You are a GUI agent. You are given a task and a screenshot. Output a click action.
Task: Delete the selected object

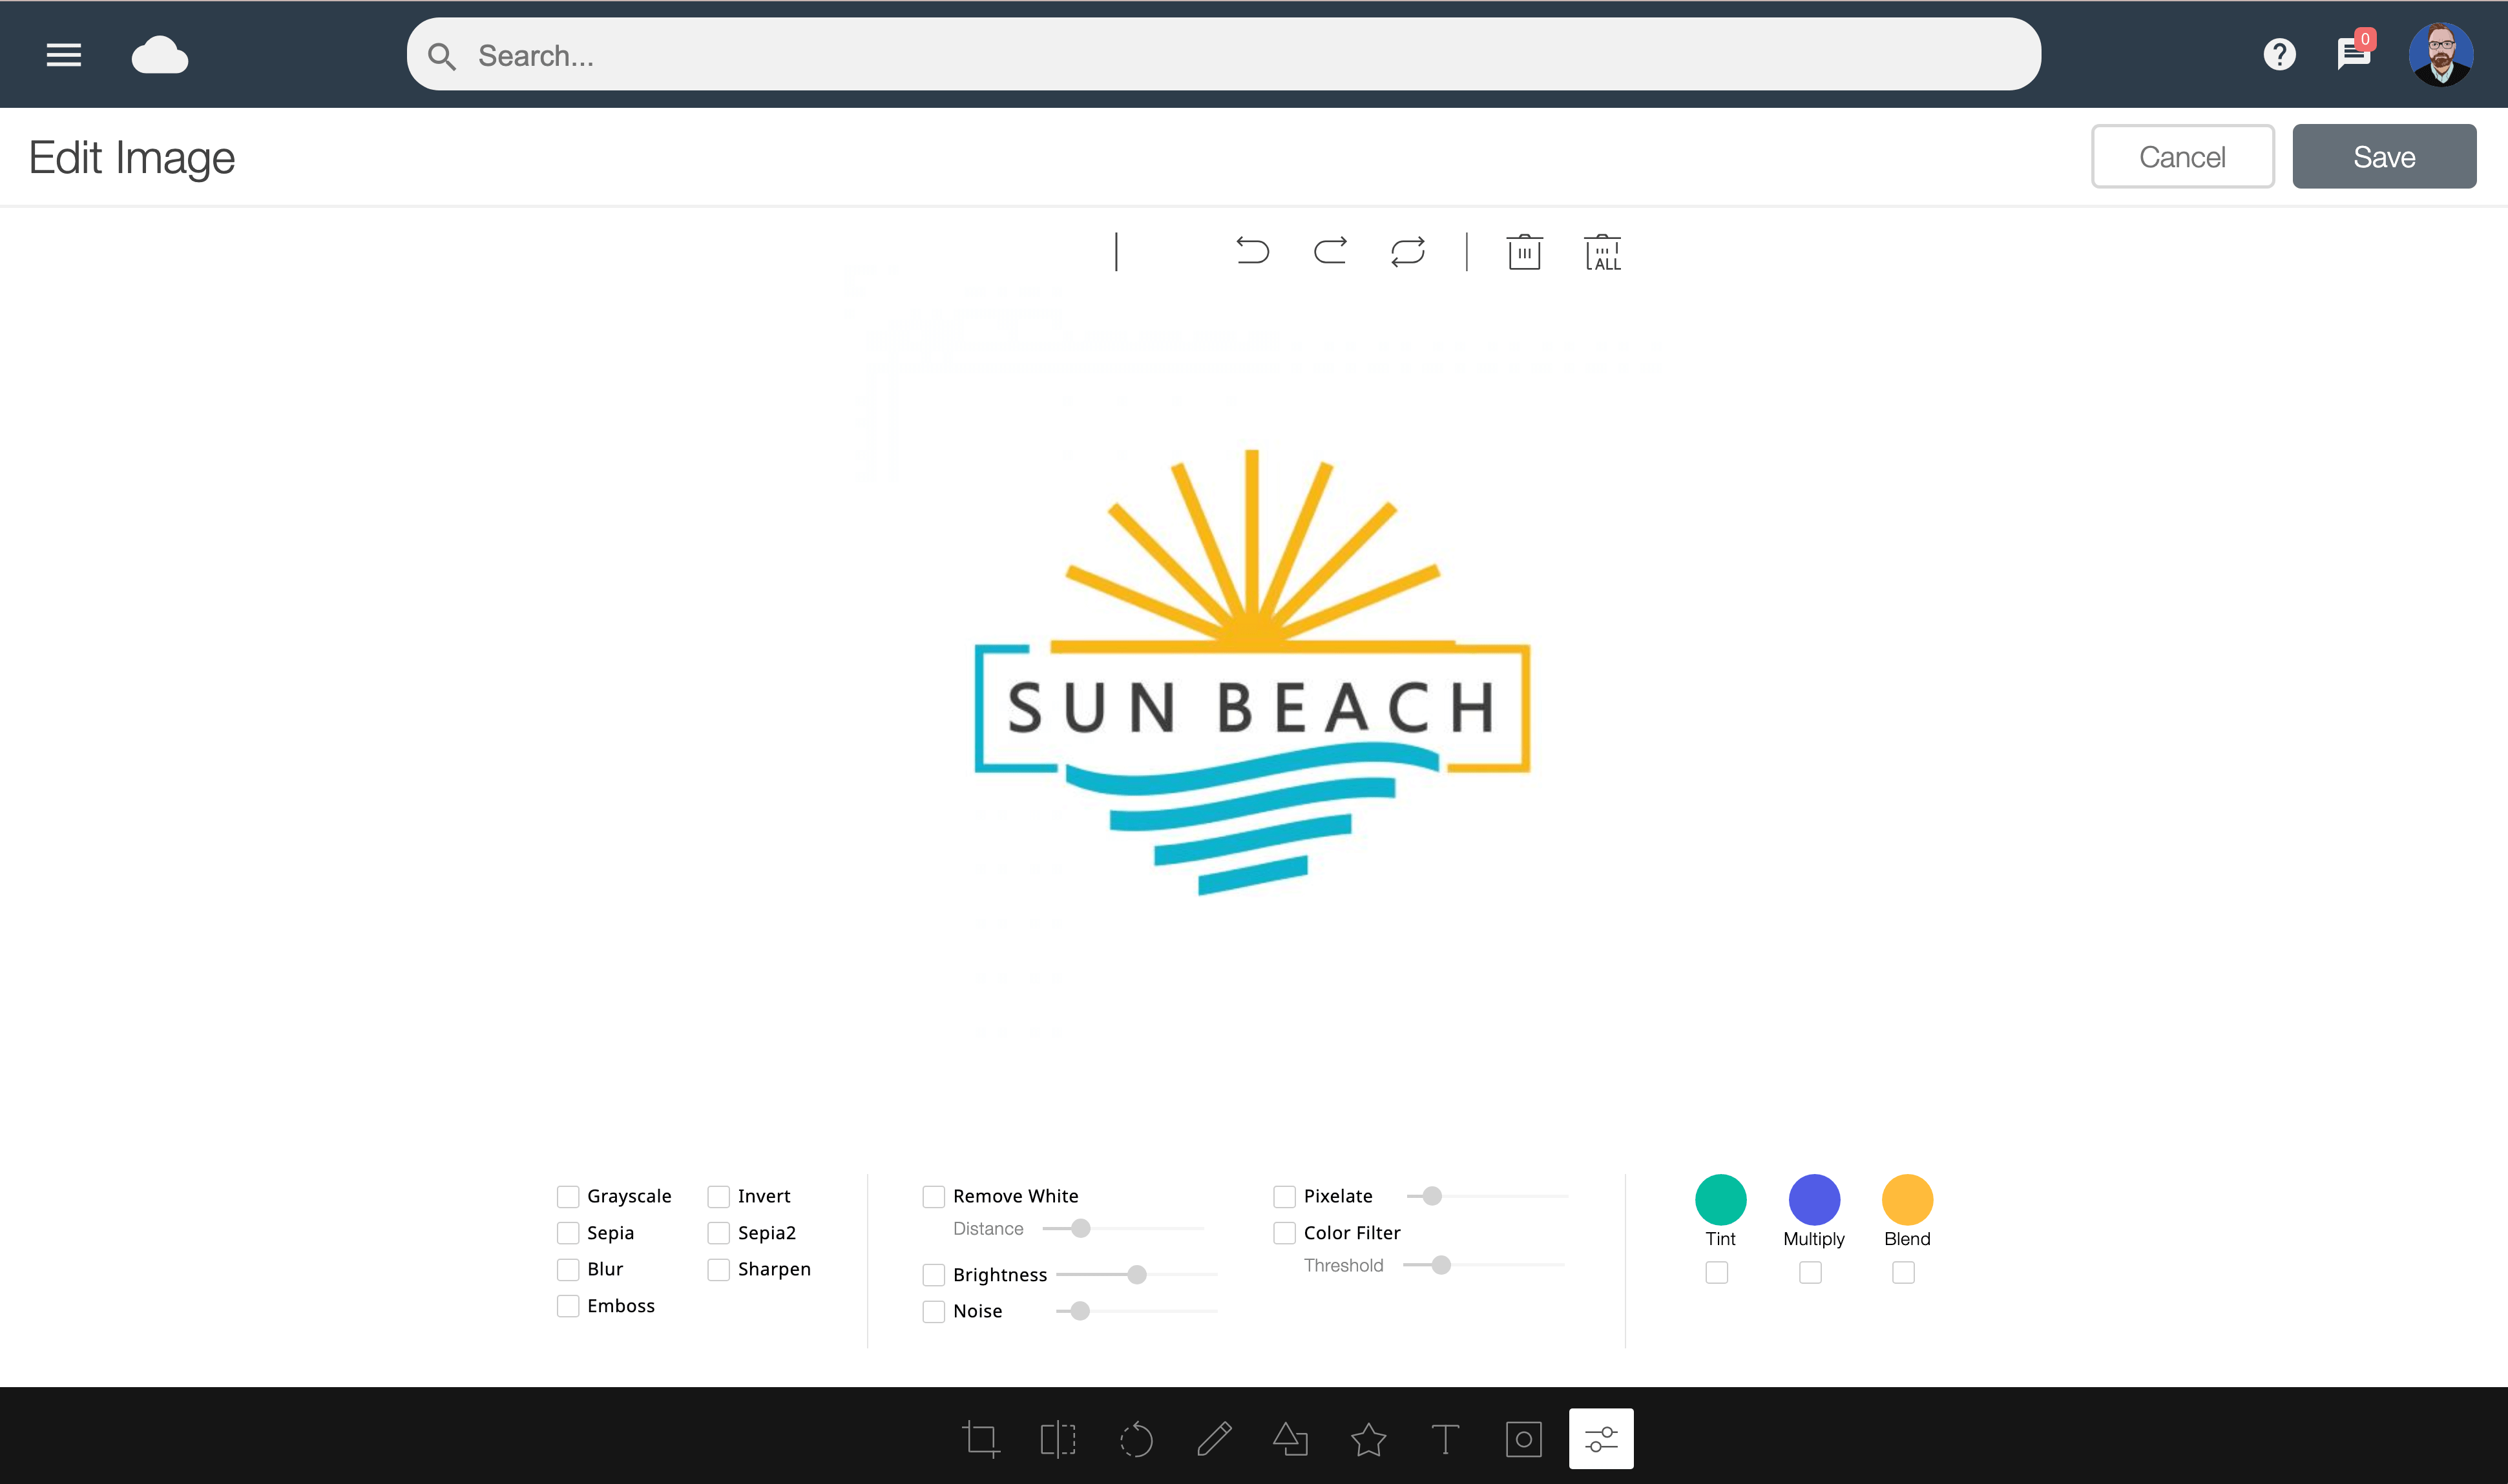pyautogui.click(x=1523, y=251)
